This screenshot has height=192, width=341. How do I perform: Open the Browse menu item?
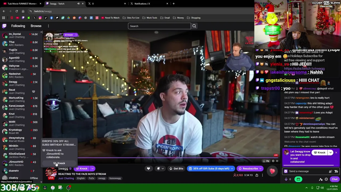point(36,26)
